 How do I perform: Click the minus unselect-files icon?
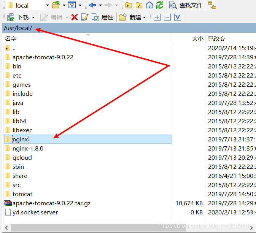pyautogui.click(x=167, y=17)
